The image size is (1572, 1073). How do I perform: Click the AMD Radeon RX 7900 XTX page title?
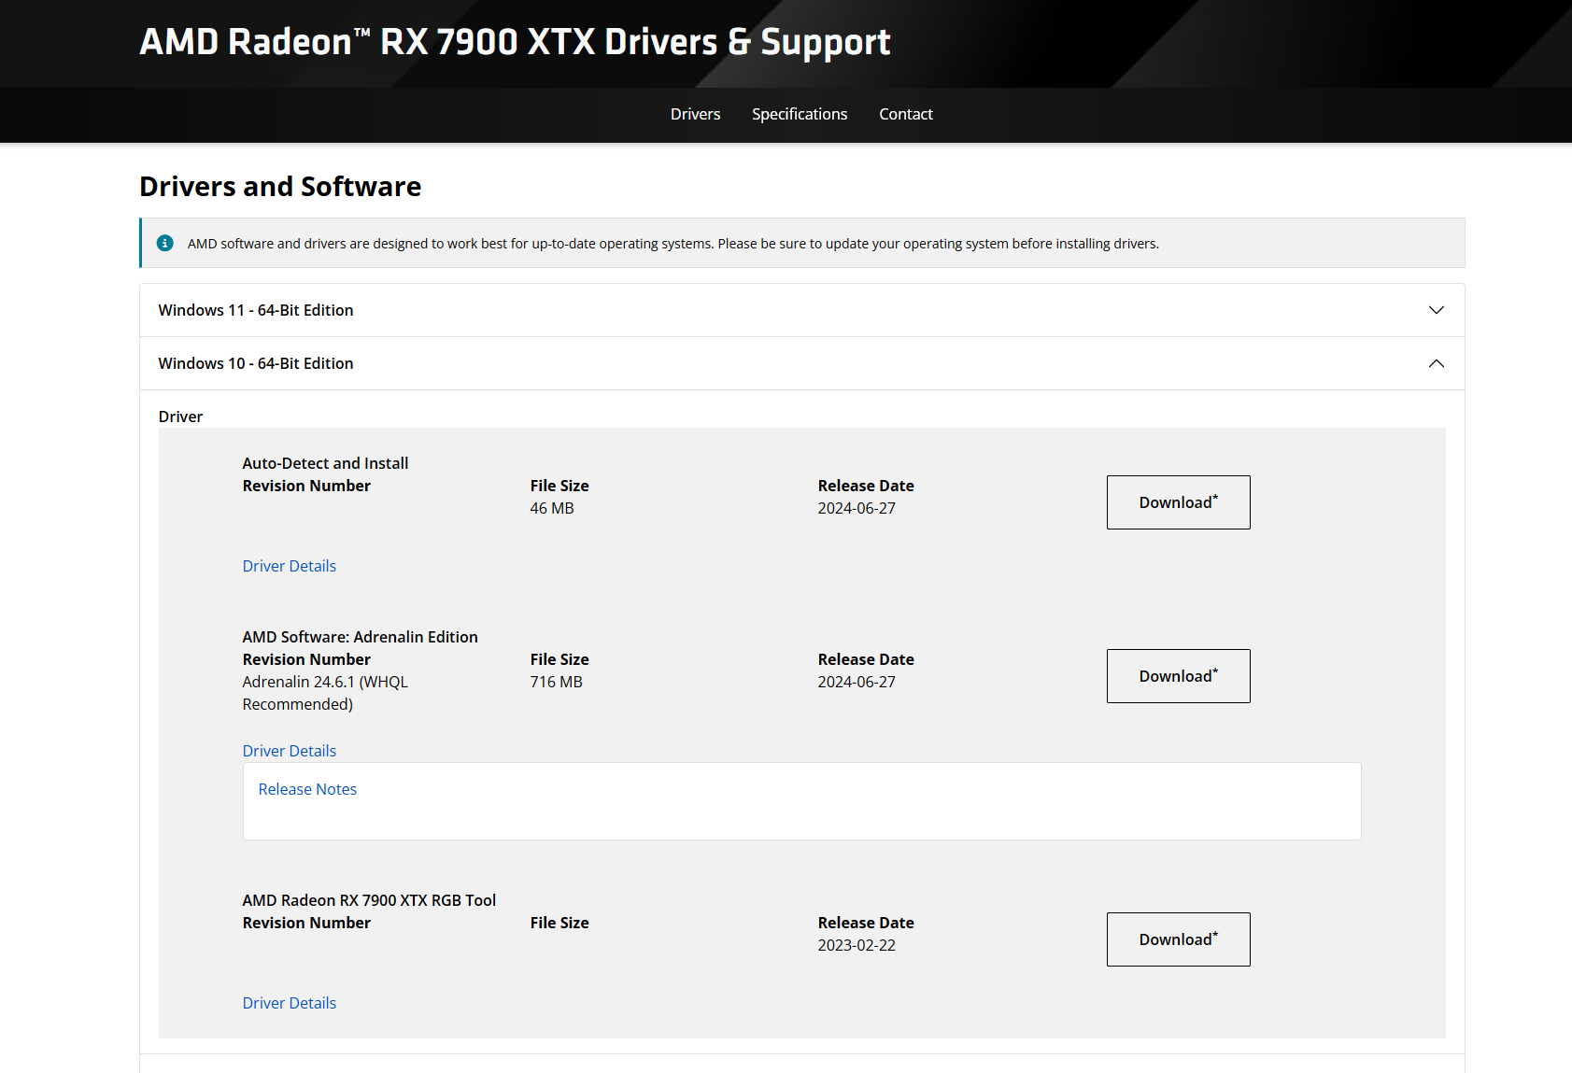[515, 42]
